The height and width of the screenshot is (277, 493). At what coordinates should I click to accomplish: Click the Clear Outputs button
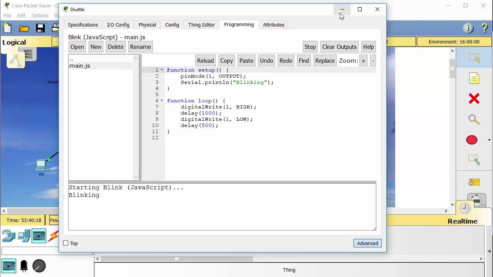[x=339, y=47]
